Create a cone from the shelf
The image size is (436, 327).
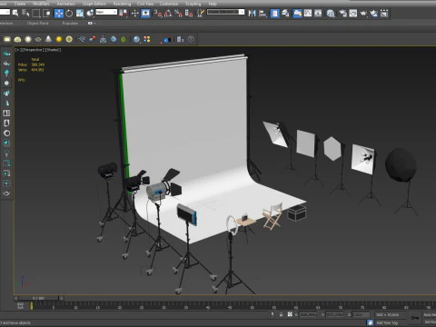click(x=48, y=39)
